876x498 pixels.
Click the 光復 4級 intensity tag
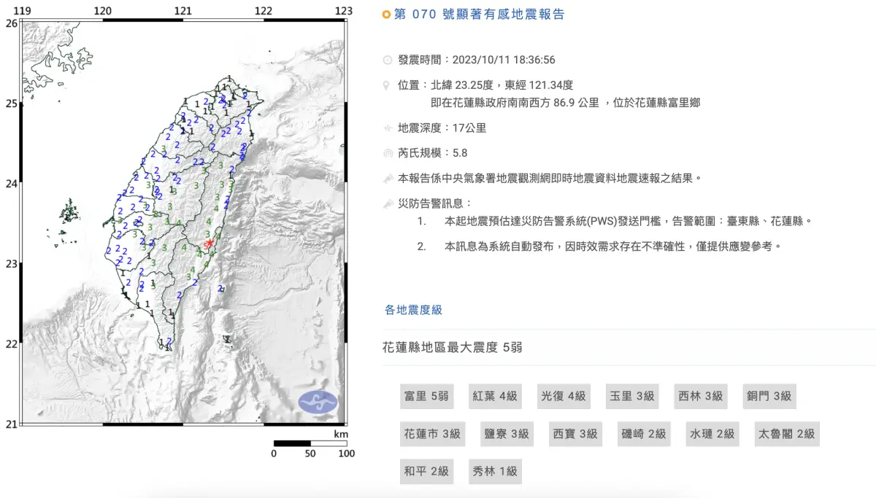563,396
